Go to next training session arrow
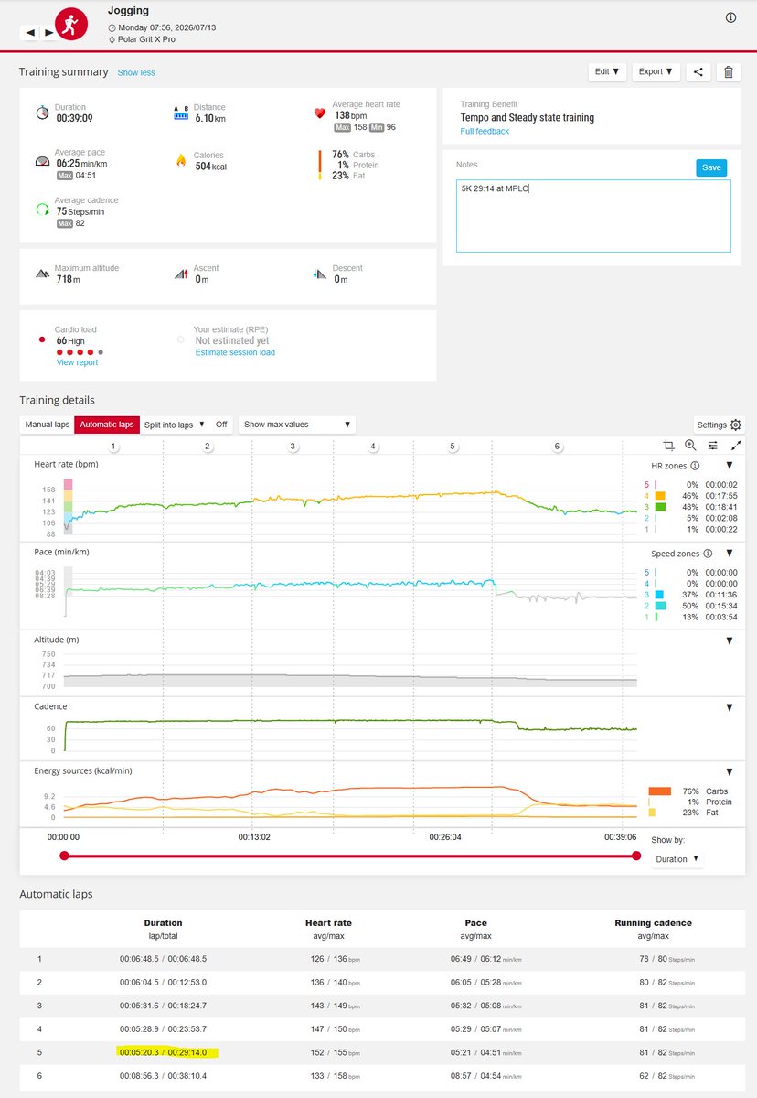This screenshot has height=1098, width=757. pos(48,32)
